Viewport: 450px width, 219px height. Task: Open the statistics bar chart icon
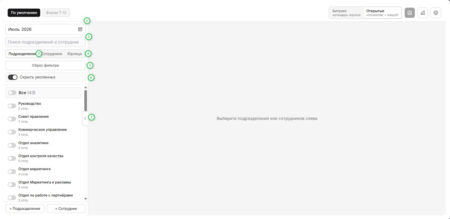pos(423,13)
